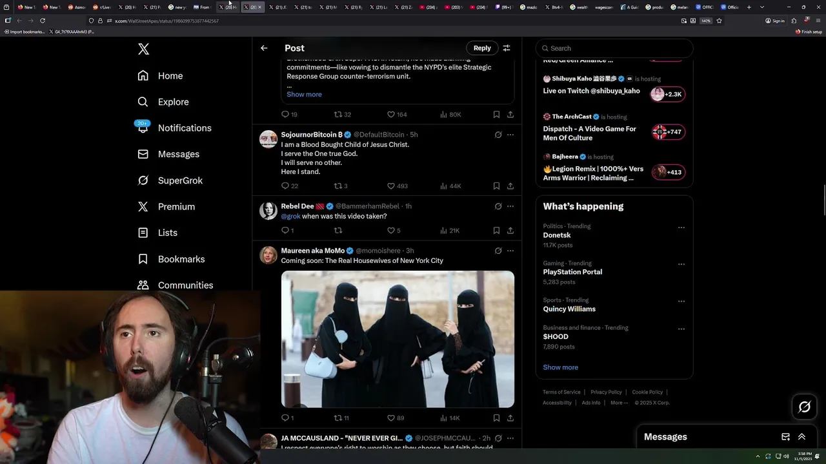The width and height of the screenshot is (826, 464).
Task: Repost the SojournorBitcoin post
Action: pos(340,186)
